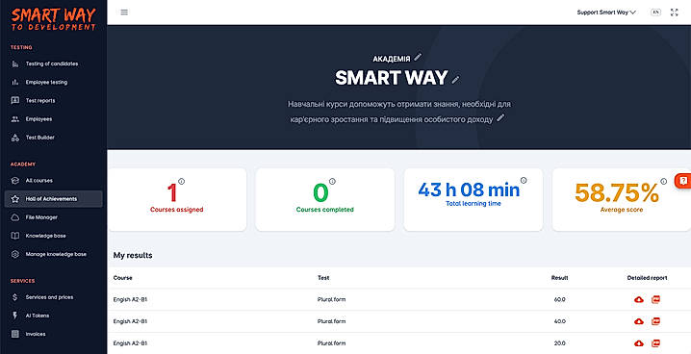Show info for Average score
This screenshot has width=691, height=354.
[664, 182]
